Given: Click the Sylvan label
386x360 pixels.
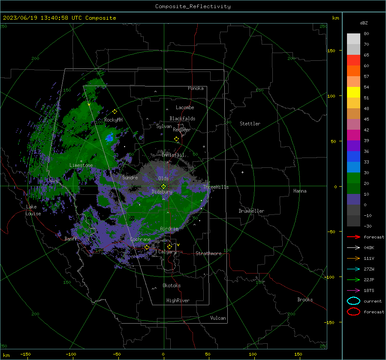Looking at the screenshot, I should (x=164, y=126).
